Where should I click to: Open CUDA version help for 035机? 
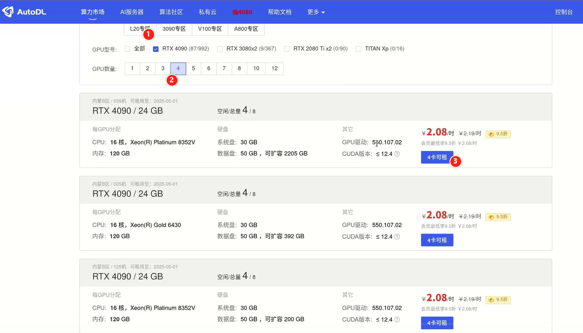pyautogui.click(x=397, y=237)
